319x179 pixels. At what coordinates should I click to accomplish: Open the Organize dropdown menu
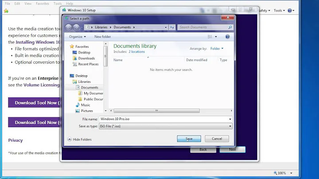click(x=77, y=37)
